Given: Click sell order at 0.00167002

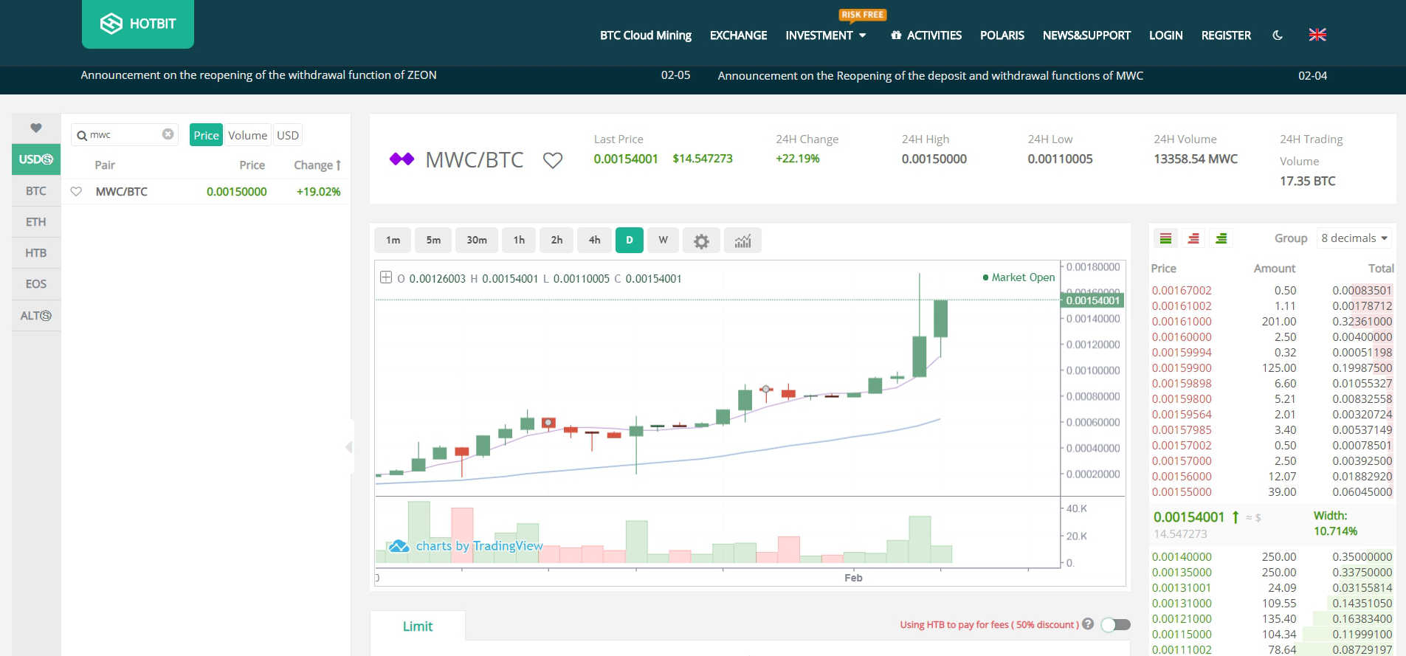Looking at the screenshot, I should (x=1272, y=291).
